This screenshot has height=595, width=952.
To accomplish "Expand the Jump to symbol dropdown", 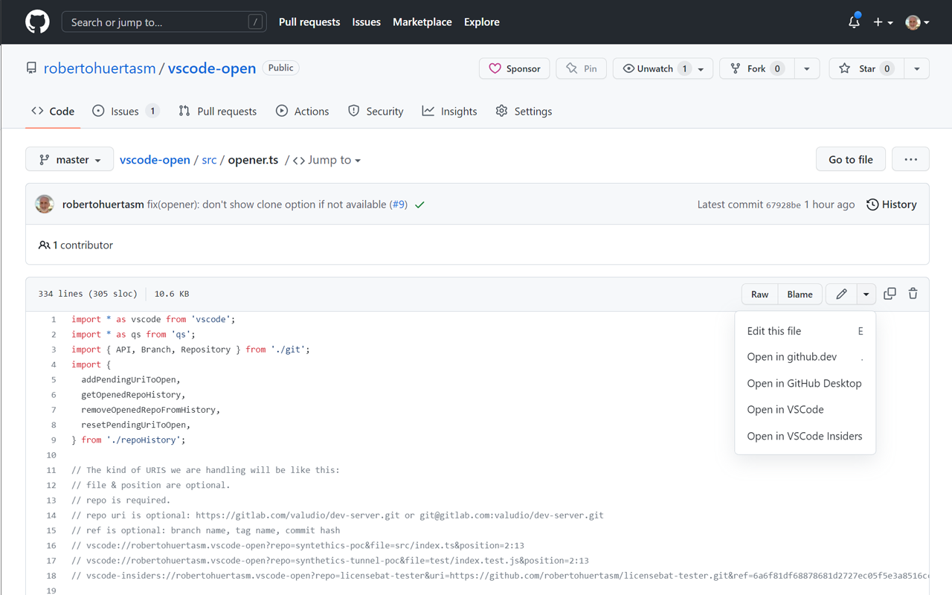I will [327, 160].
